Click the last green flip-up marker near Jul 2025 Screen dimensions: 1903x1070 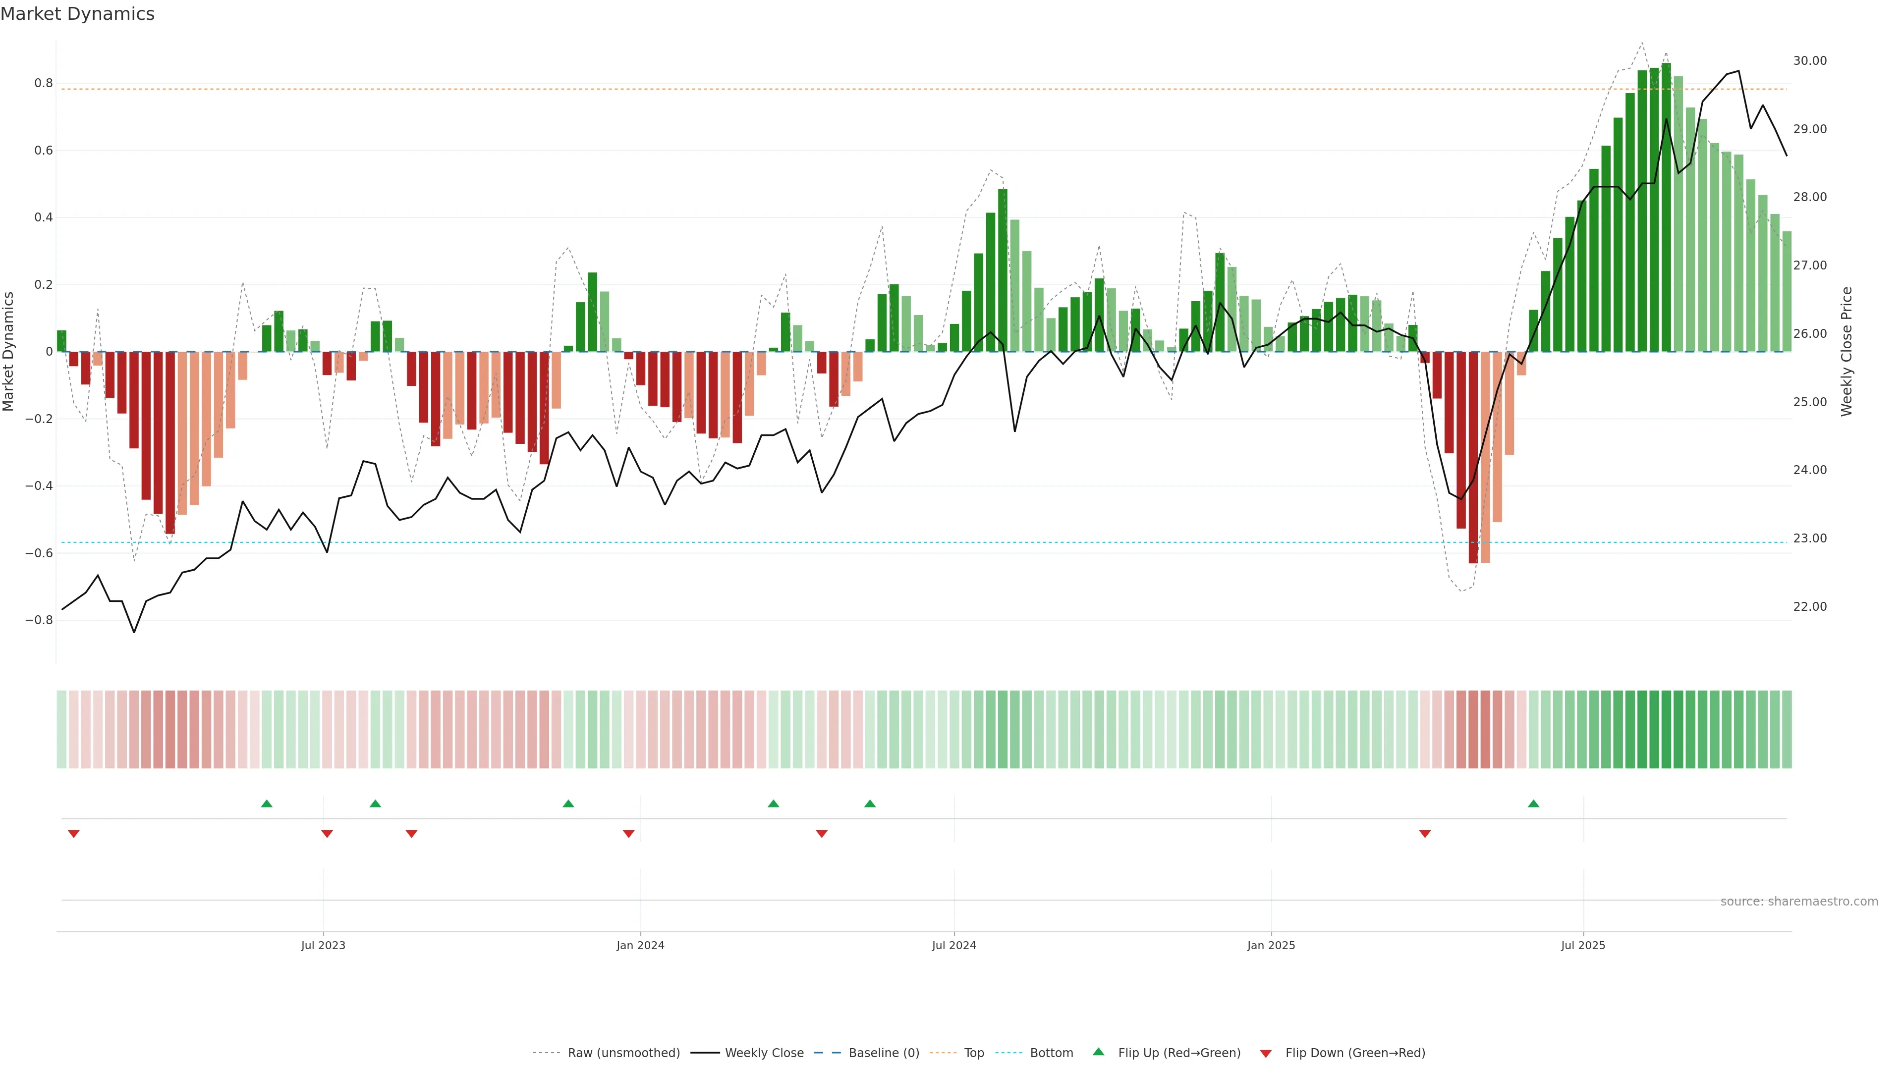1534,803
